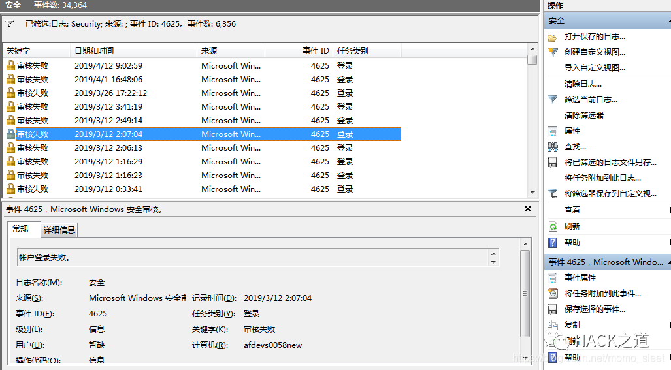Sort by the 关键字 column header

[37, 51]
